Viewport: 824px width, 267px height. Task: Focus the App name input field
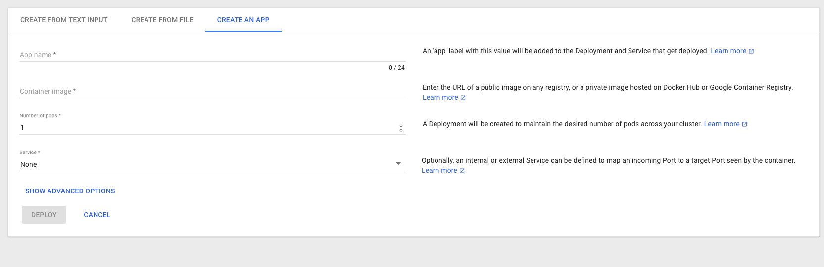coord(212,55)
